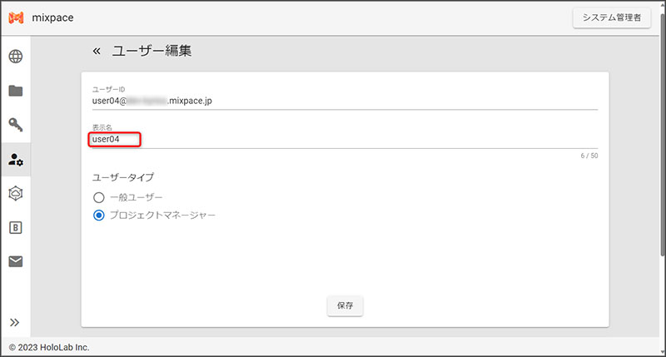666x357 pixels.
Task: Click the 保存 button
Action: click(345, 305)
